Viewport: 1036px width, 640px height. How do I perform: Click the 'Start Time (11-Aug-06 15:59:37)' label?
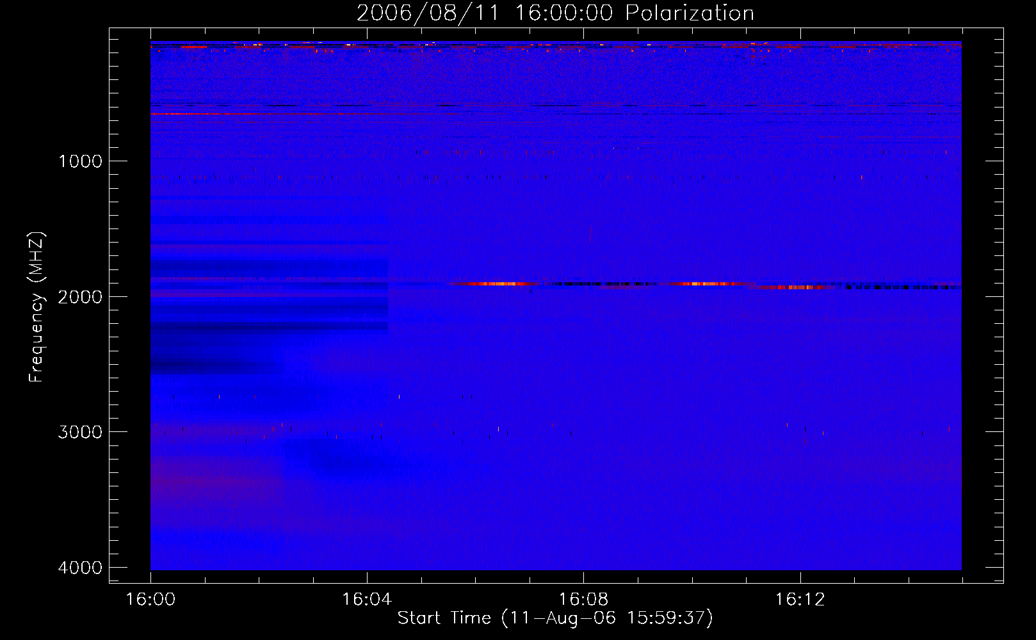(555, 618)
